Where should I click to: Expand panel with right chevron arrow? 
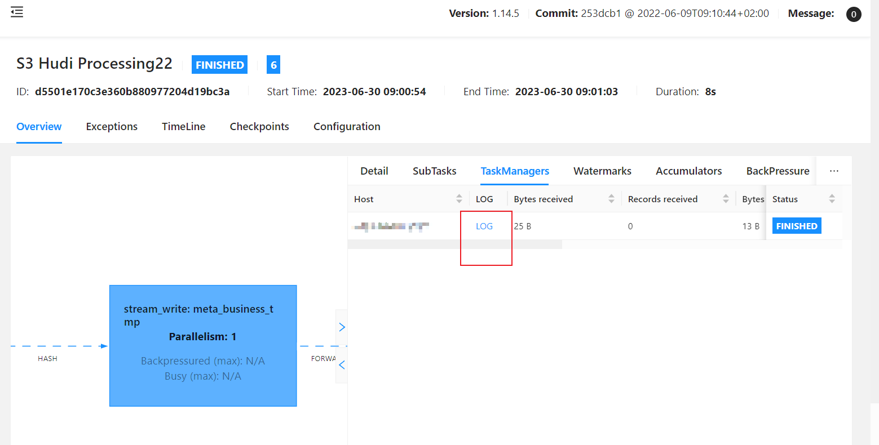pyautogui.click(x=342, y=327)
